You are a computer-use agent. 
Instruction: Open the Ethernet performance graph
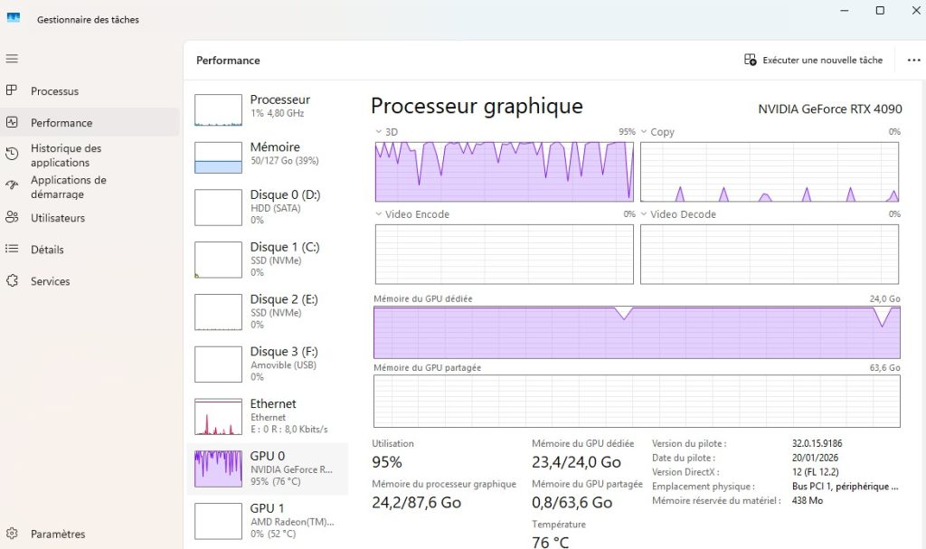tap(268, 416)
